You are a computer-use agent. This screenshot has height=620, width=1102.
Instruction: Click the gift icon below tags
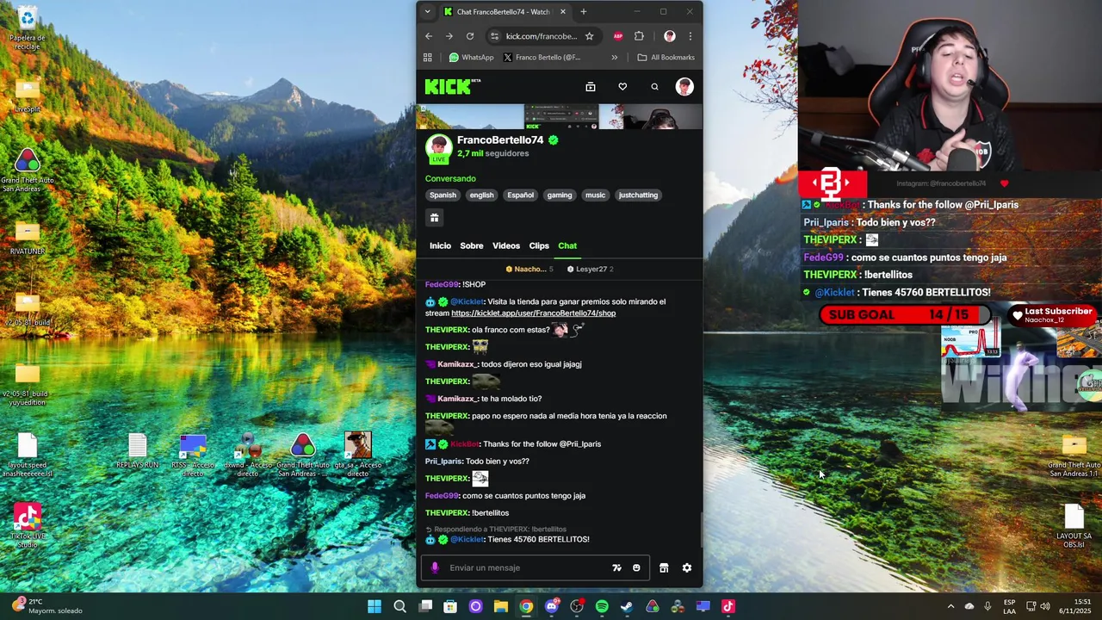[x=435, y=218]
